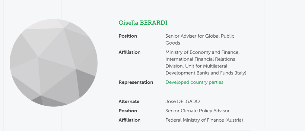This screenshot has width=305, height=131.
Task: Open the Developed country parties link
Action: [194, 82]
